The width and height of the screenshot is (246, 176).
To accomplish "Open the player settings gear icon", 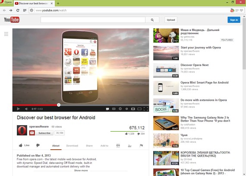I will pos(120,109).
